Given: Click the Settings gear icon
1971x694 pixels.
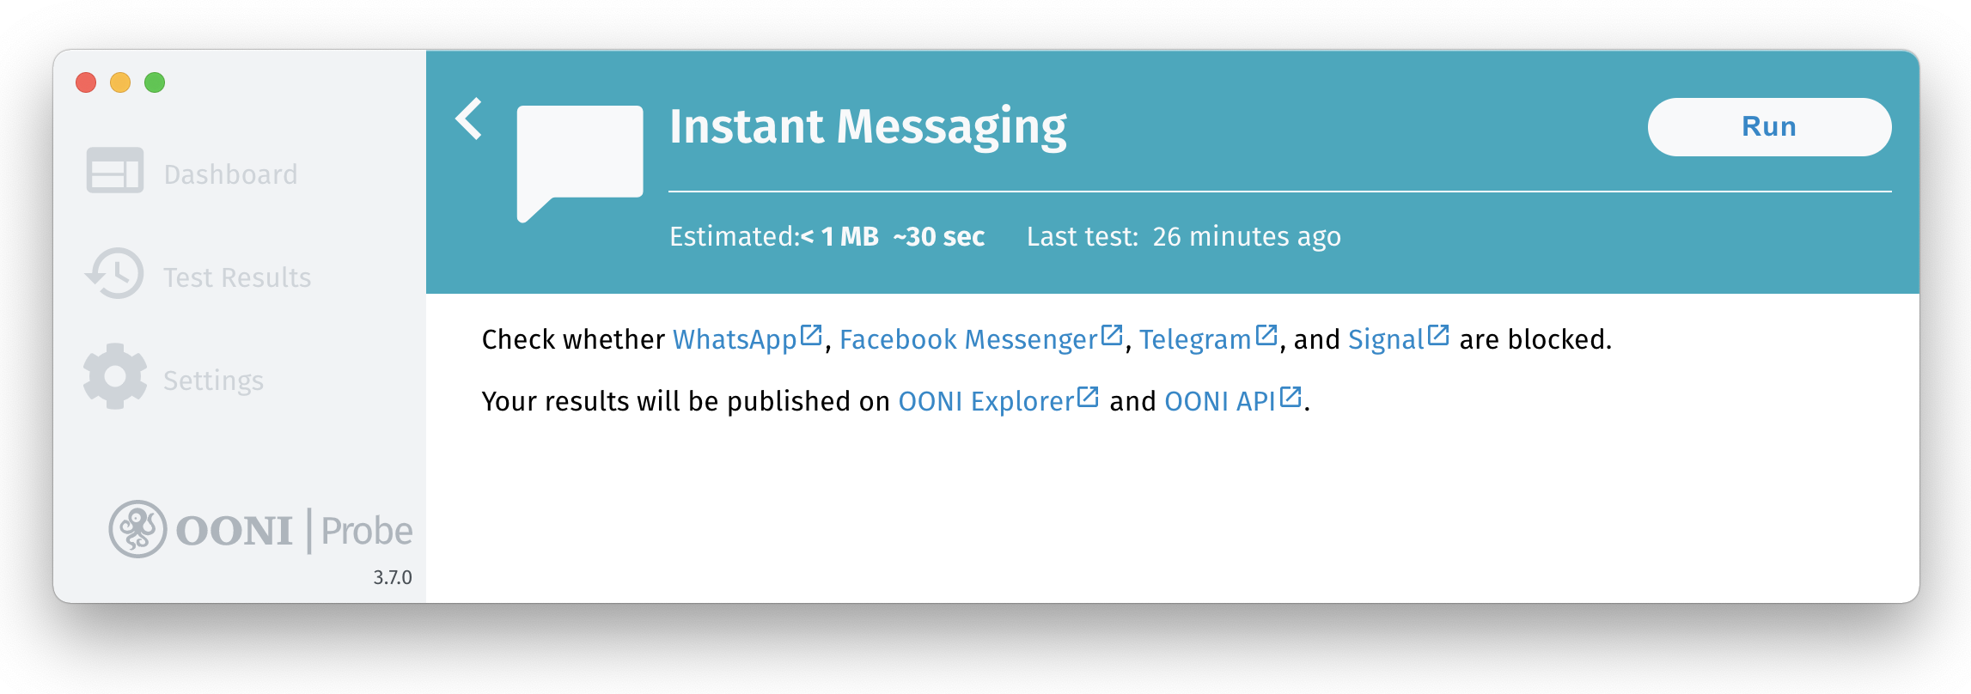Looking at the screenshot, I should pyautogui.click(x=114, y=377).
